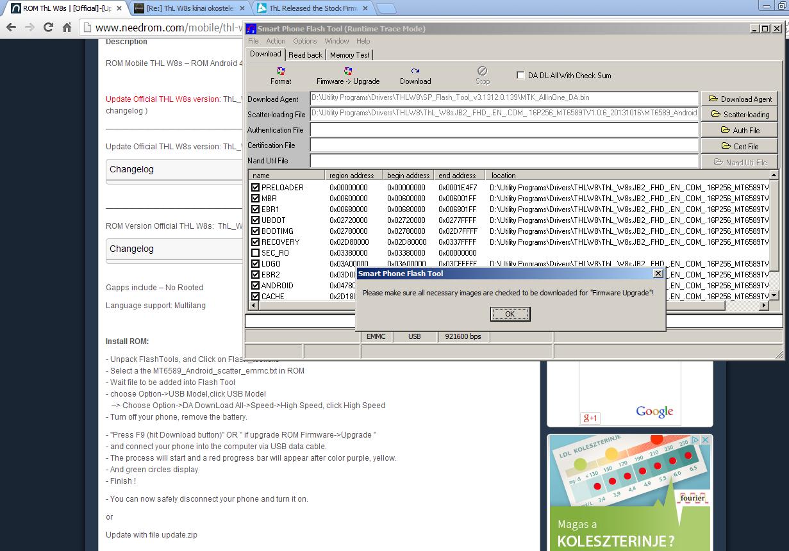Close the Firmware Upgrade message dialog
789x551 pixels.
pyautogui.click(x=658, y=274)
